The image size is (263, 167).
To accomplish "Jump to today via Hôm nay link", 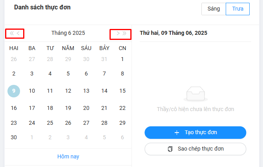I will pyautogui.click(x=68, y=156).
